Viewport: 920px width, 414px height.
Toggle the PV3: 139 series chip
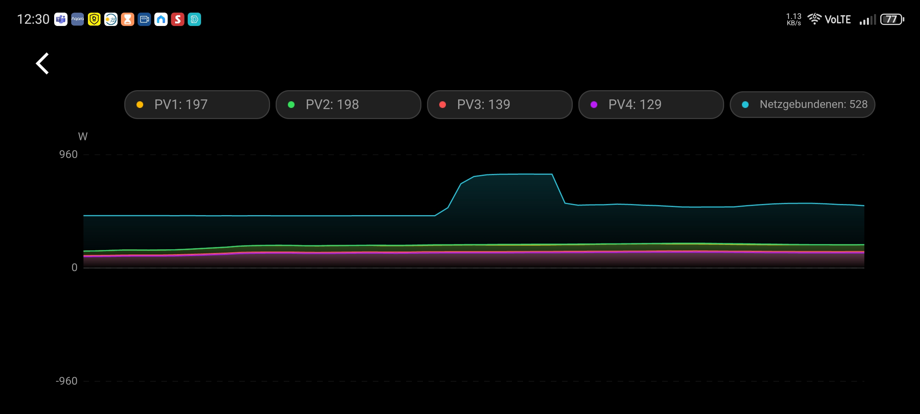tap(500, 105)
